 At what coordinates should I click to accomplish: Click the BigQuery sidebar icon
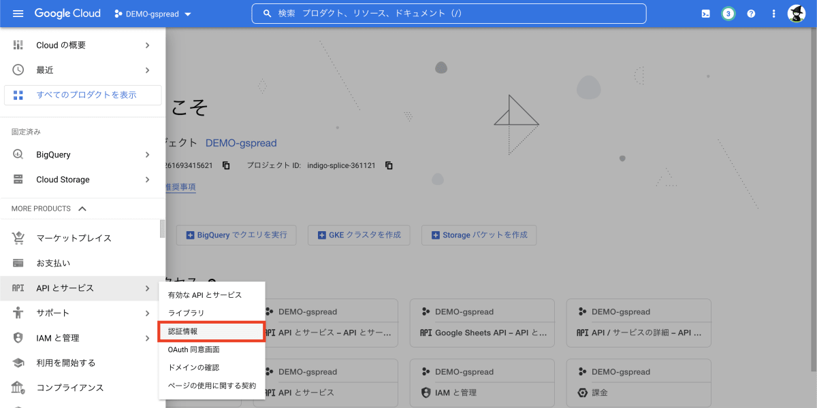18,154
